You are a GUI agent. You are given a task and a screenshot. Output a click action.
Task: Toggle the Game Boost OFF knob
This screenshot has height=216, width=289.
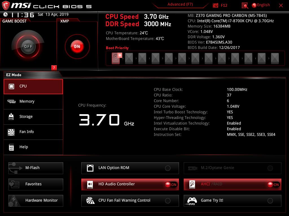click(28, 46)
